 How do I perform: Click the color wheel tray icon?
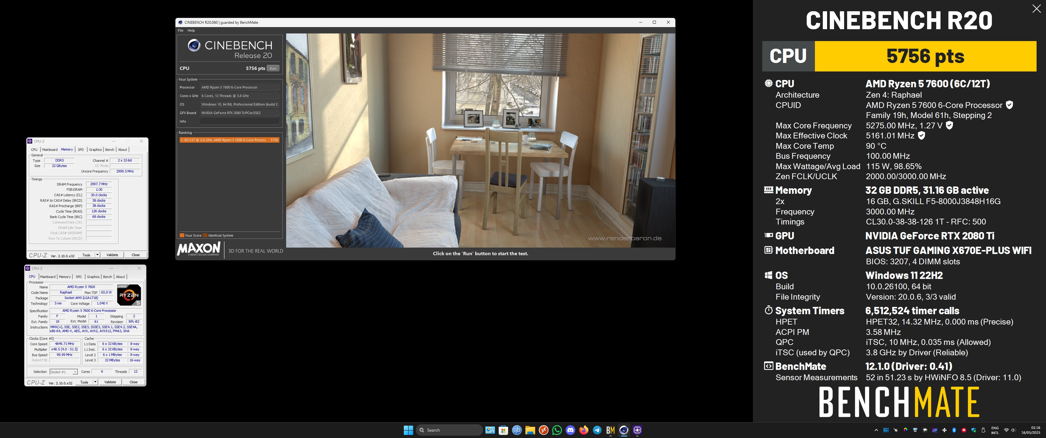[x=906, y=430]
